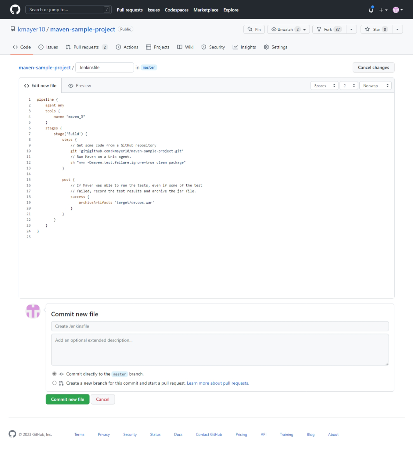The image size is (413, 453).
Task: Open the Pull requests repository tab
Action: pyautogui.click(x=87, y=47)
